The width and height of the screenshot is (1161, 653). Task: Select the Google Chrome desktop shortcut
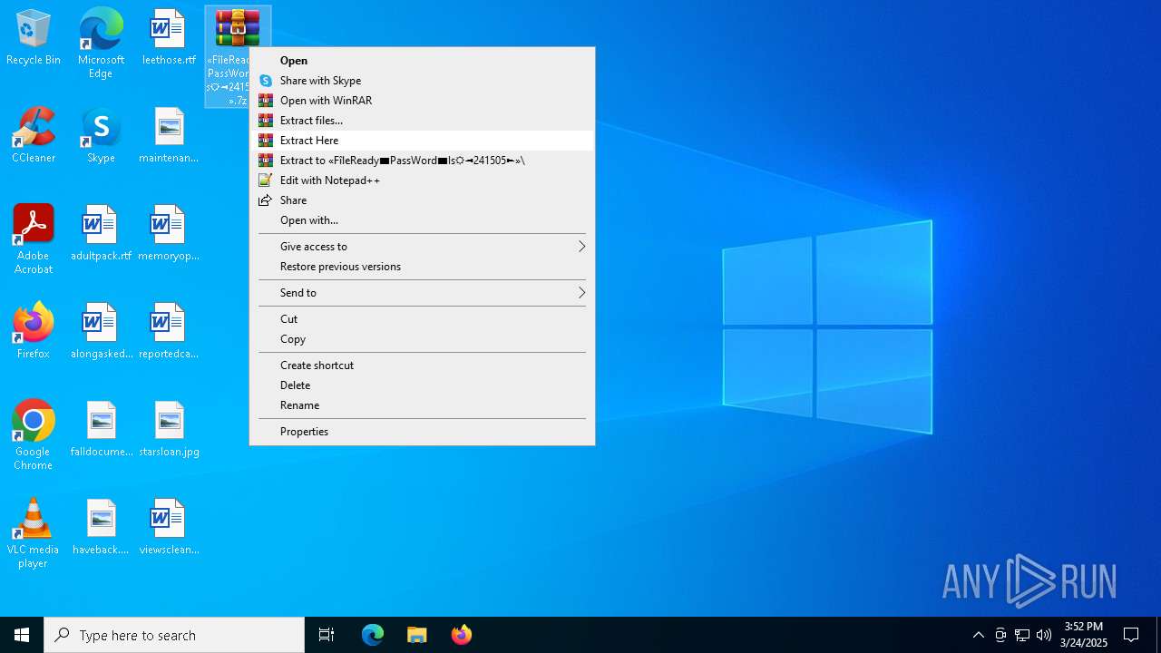click(x=34, y=435)
